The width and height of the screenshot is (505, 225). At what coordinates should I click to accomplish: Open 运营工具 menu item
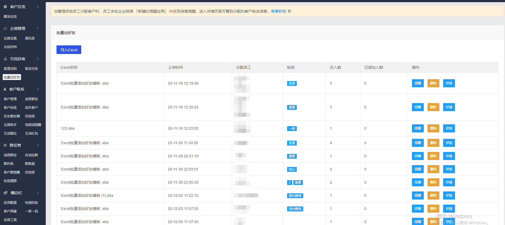(10, 220)
